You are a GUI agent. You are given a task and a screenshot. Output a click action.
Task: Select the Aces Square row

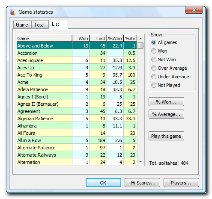tap(77, 60)
